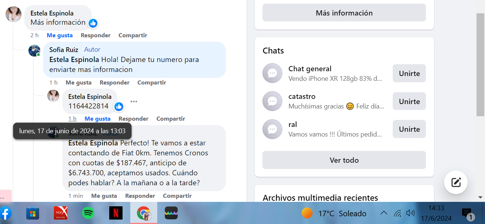Click the catastro chat bubble icon
This screenshot has height=224, width=485.
272,101
